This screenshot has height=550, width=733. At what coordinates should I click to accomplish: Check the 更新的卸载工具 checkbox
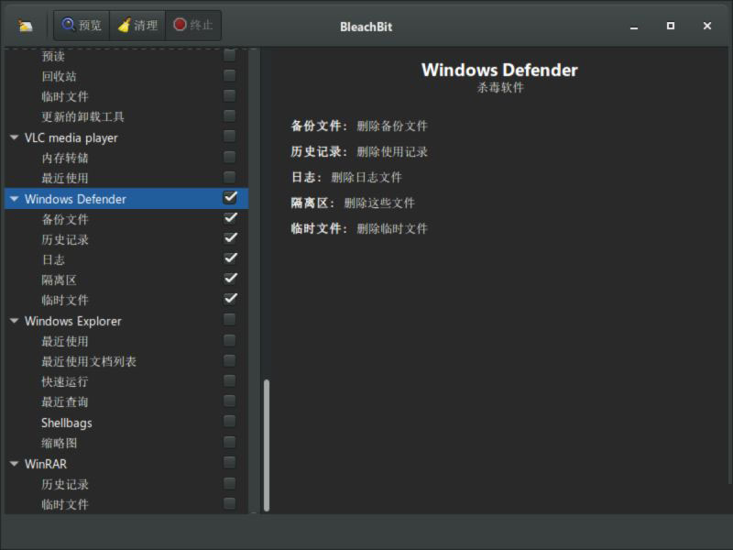(x=230, y=116)
